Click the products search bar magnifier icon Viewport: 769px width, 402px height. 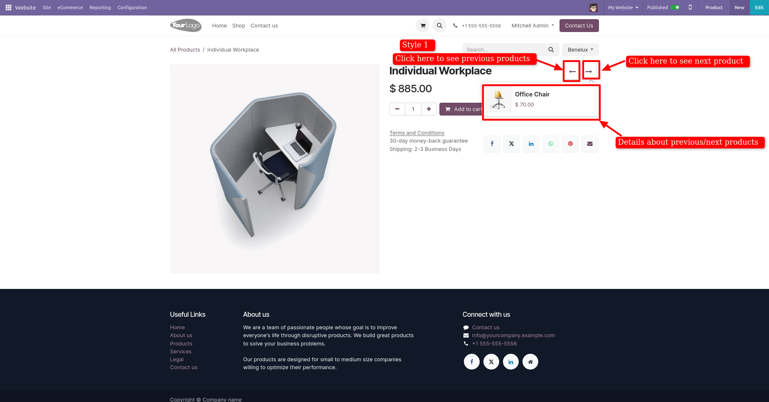(x=551, y=49)
